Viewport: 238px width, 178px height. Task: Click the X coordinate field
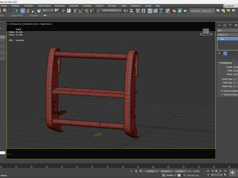pyautogui.click(x=152, y=171)
